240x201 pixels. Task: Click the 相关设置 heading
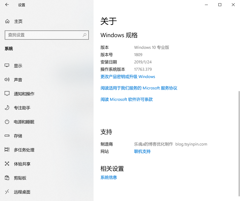pos(112,169)
